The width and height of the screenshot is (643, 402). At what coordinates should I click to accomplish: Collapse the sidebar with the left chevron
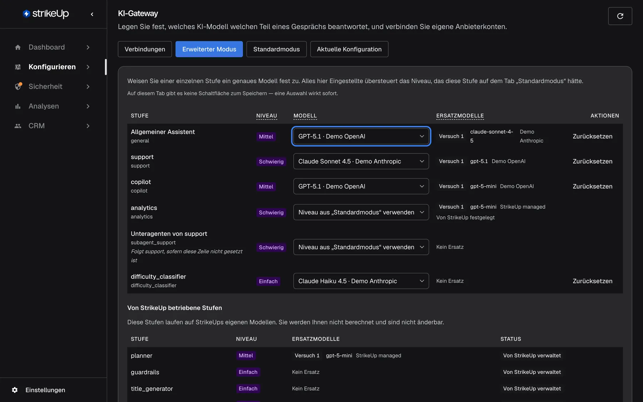point(92,14)
